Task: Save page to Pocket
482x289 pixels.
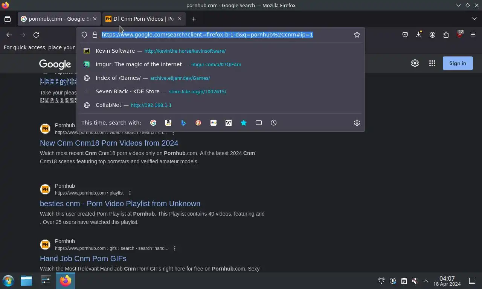Action: point(405,35)
